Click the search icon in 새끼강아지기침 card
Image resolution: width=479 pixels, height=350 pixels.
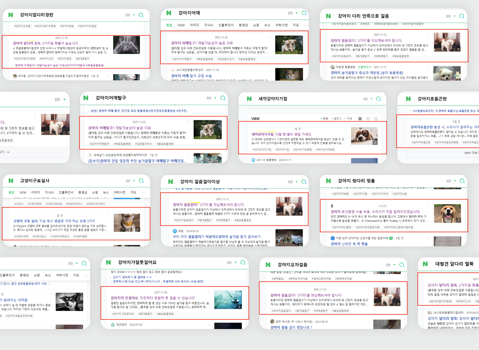(378, 99)
